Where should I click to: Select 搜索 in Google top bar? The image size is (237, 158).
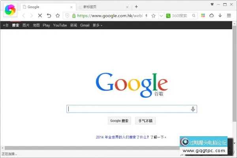[15, 25]
